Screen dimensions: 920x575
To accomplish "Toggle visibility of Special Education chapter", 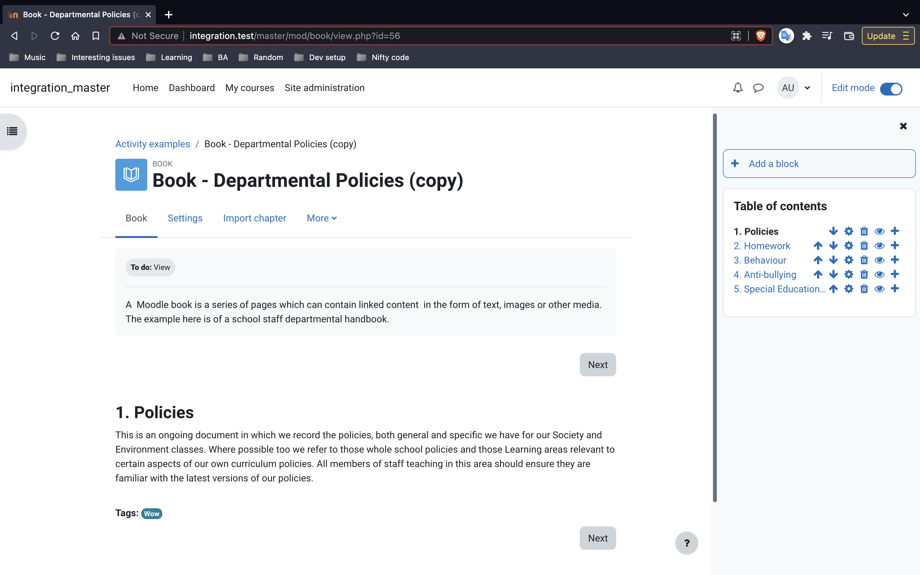I will [879, 289].
